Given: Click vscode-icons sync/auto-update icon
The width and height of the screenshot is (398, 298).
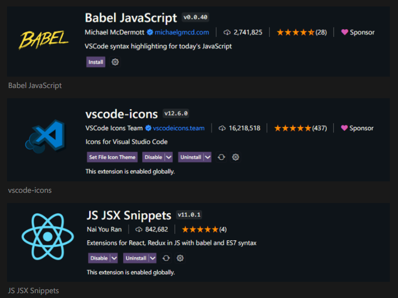Looking at the screenshot, I should (221, 157).
